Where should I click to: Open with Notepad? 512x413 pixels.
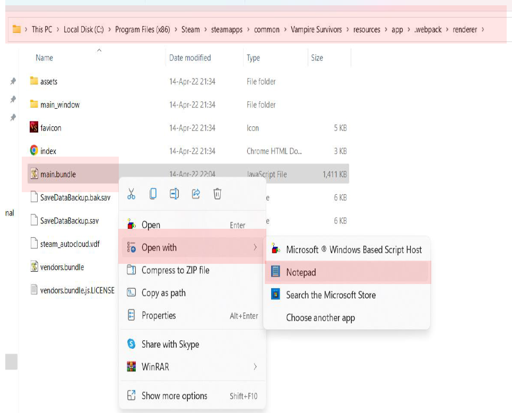348,272
